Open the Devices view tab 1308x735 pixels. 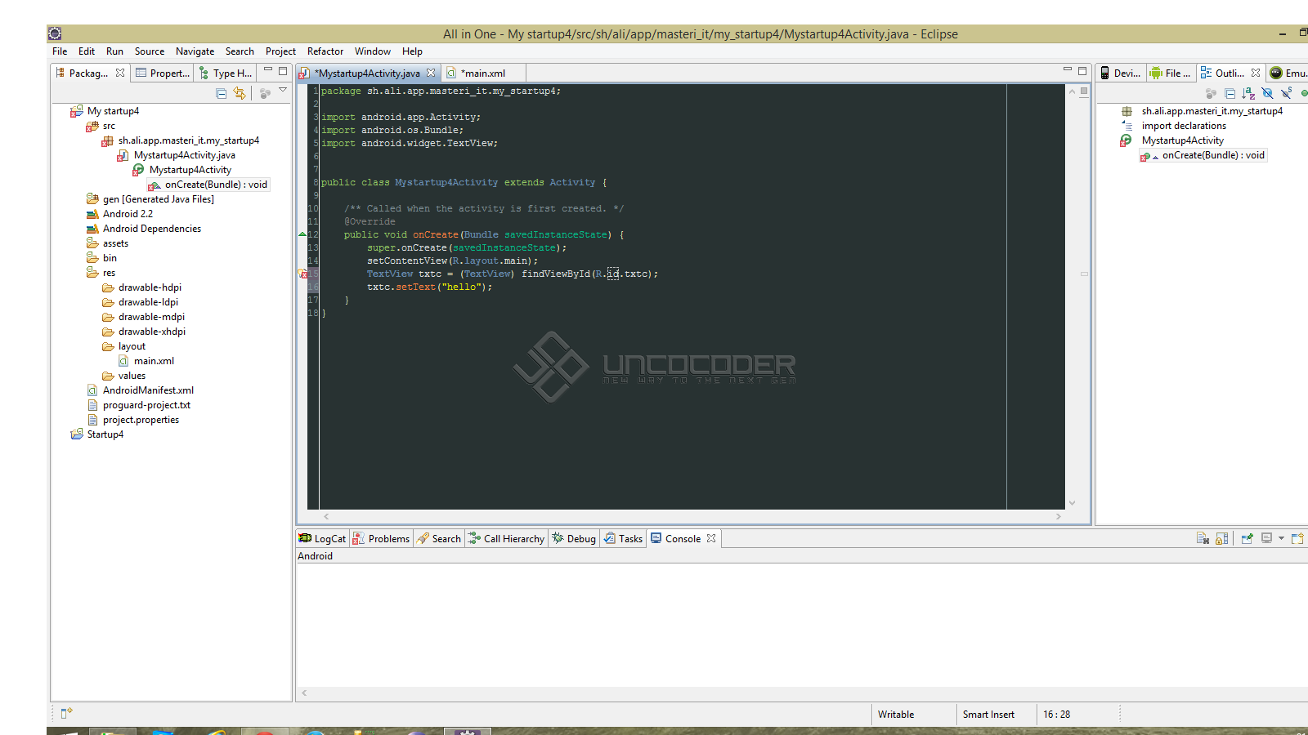click(x=1120, y=73)
